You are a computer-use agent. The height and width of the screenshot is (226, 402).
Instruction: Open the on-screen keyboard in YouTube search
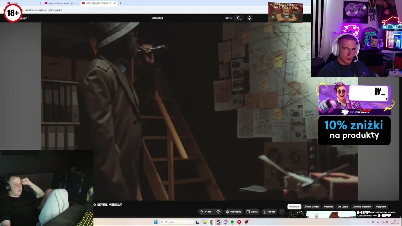227,18
